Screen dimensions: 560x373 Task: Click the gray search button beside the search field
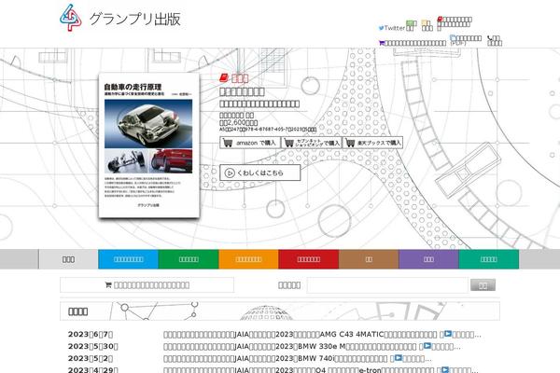coord(483,285)
